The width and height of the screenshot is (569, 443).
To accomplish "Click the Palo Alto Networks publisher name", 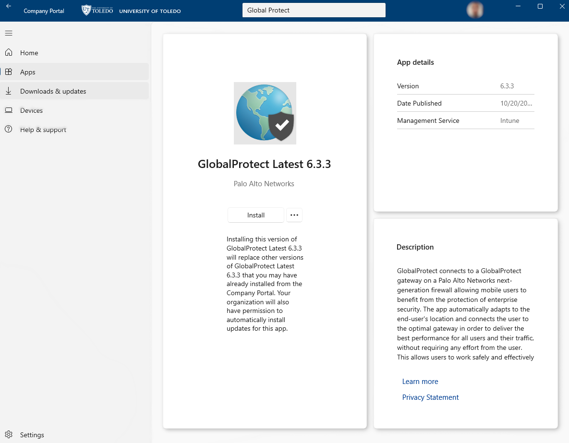I will [x=264, y=183].
